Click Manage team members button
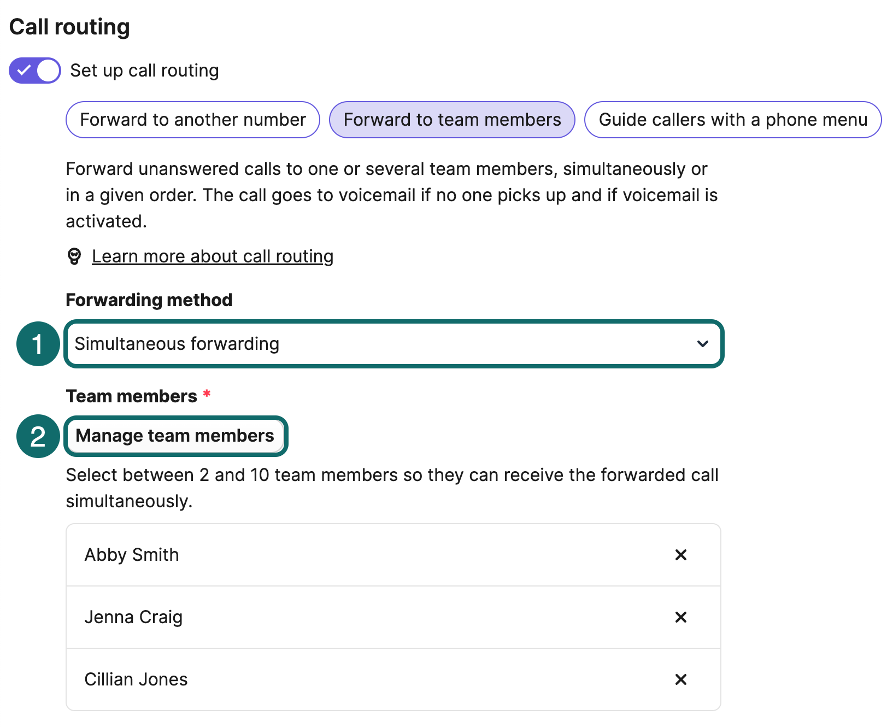The height and width of the screenshot is (727, 893). (175, 436)
